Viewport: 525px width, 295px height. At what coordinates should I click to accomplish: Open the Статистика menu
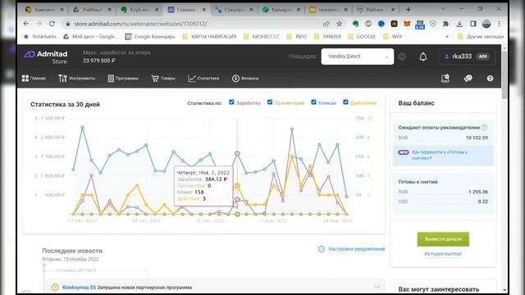(203, 79)
